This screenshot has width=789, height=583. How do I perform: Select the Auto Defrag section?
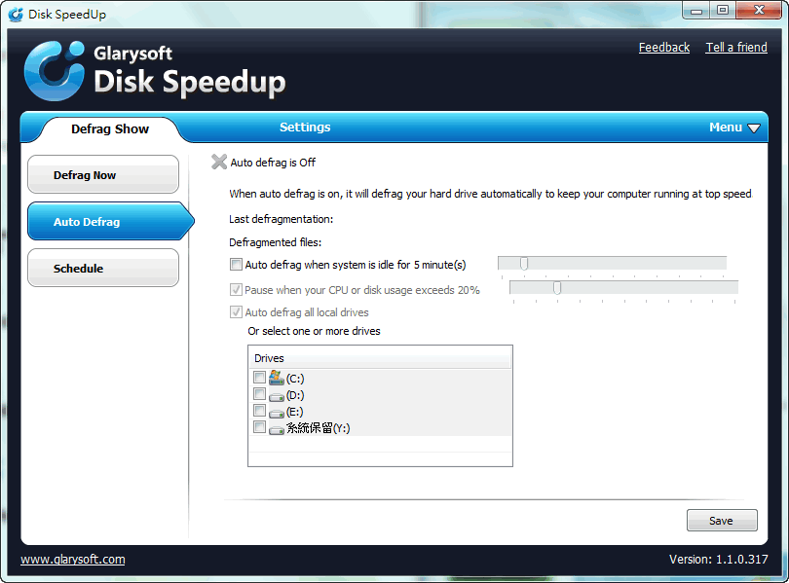click(x=111, y=221)
